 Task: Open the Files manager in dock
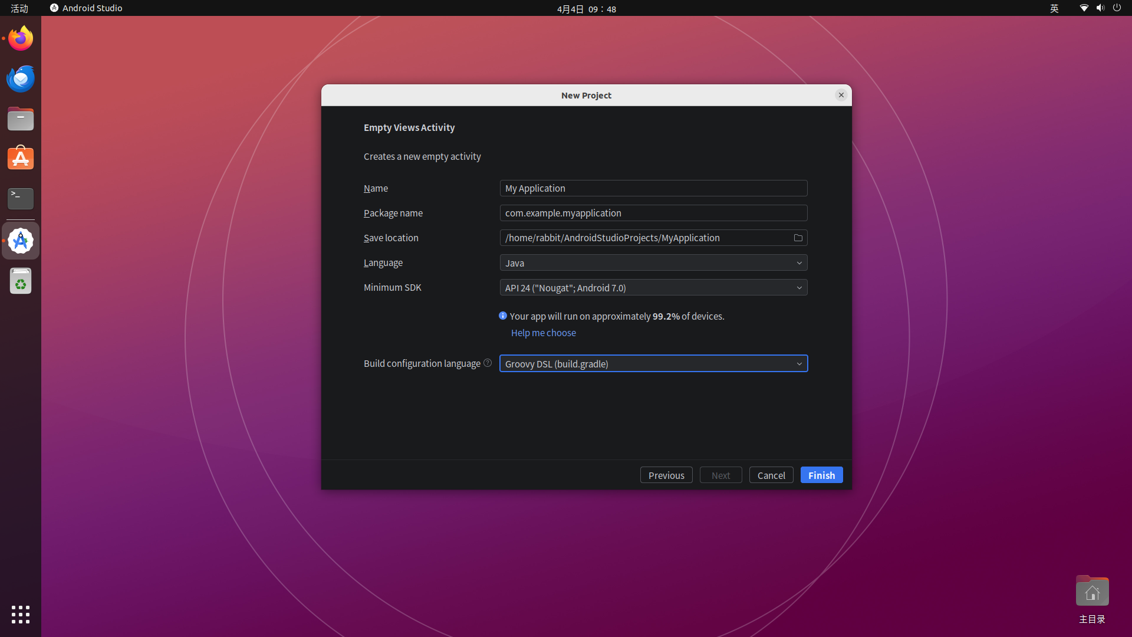tap(21, 119)
